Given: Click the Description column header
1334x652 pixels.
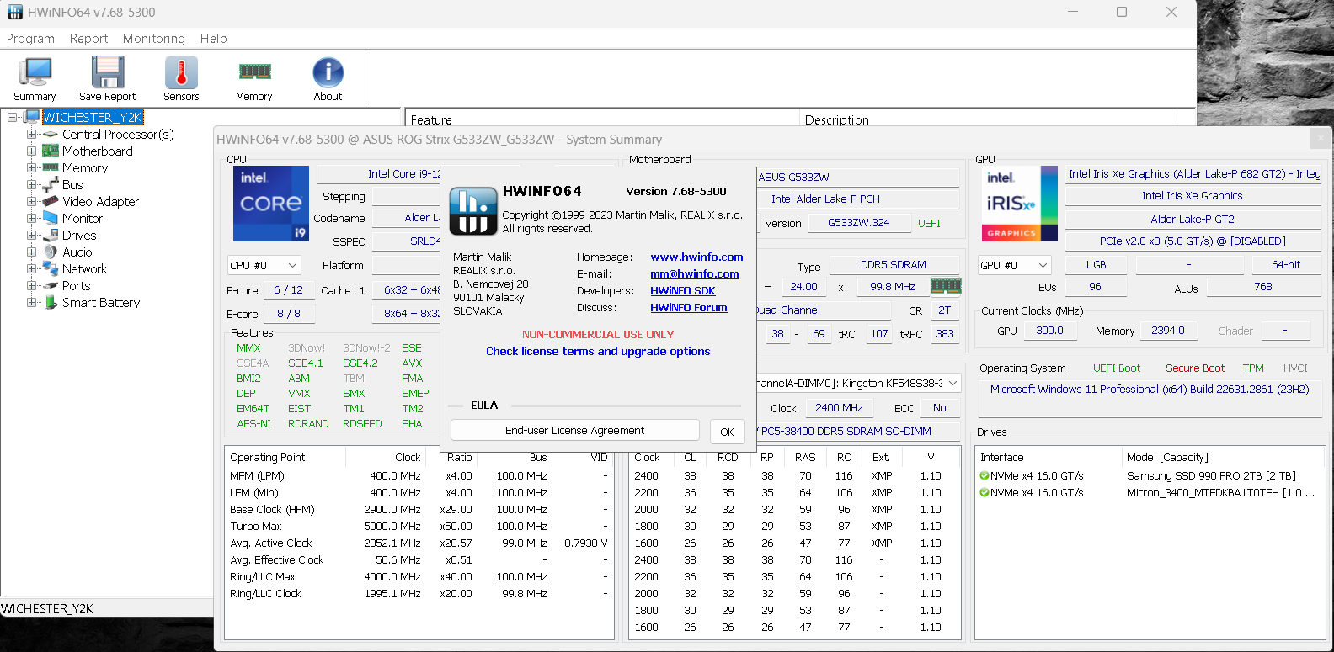Looking at the screenshot, I should [990, 119].
